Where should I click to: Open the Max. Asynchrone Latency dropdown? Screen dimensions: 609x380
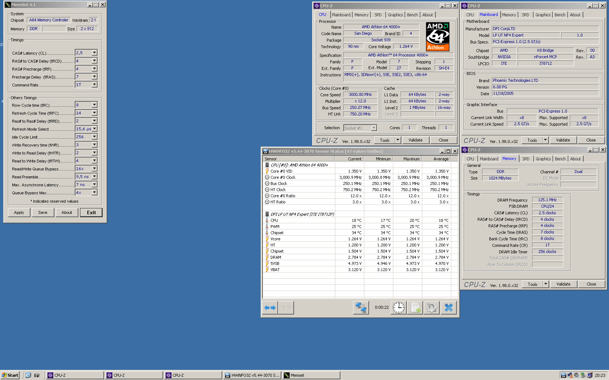tap(94, 185)
